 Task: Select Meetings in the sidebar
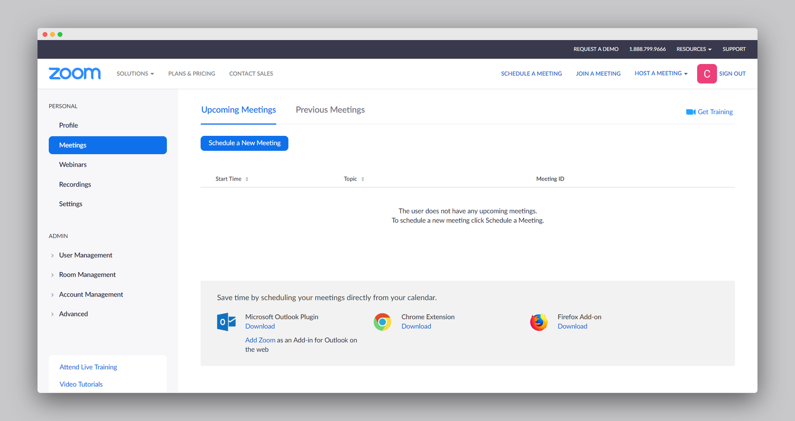[108, 145]
